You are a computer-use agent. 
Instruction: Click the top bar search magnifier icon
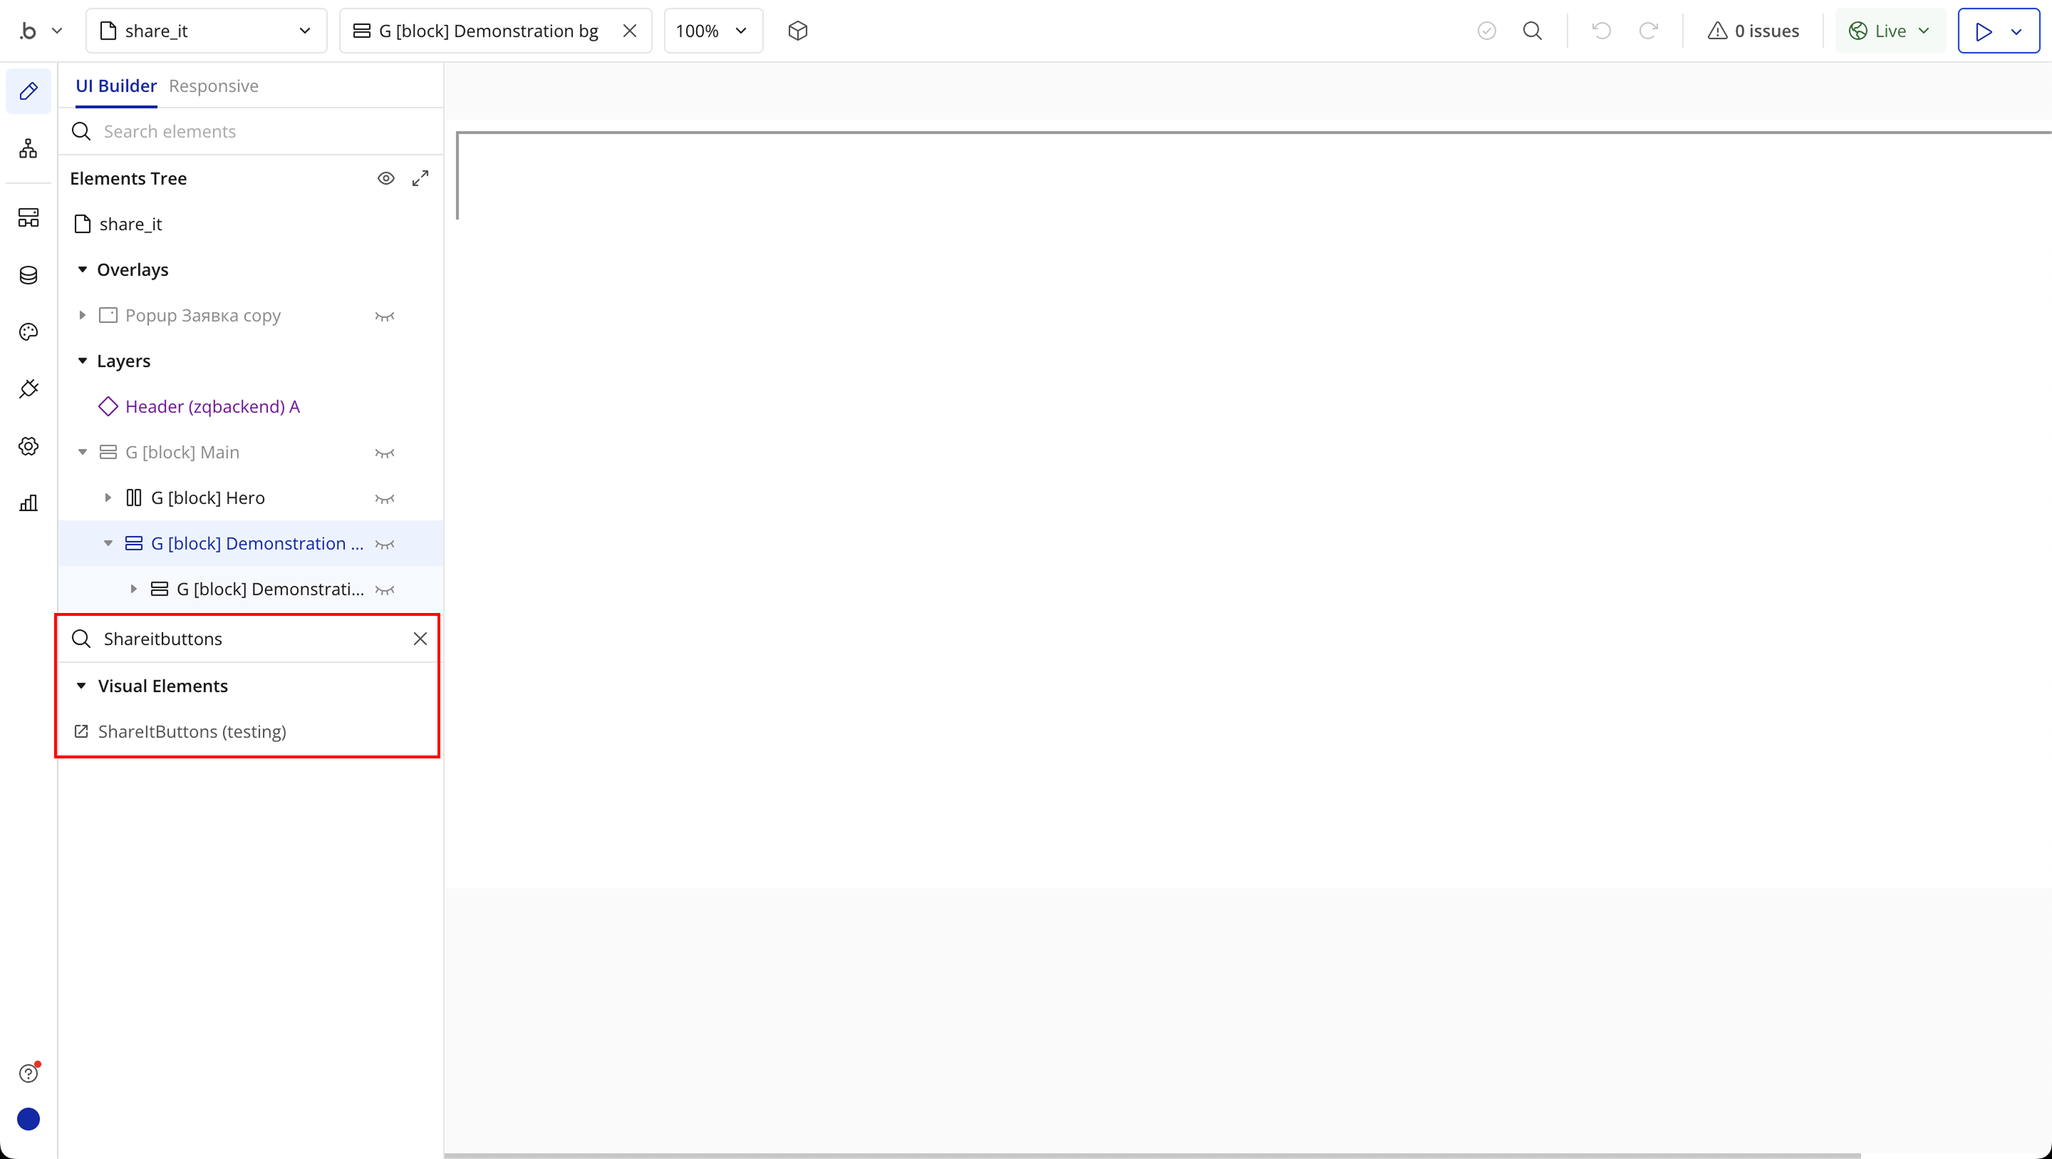(1532, 31)
